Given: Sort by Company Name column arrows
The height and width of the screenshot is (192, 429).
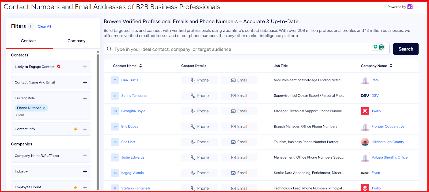Looking at the screenshot, I should pos(391,66).
